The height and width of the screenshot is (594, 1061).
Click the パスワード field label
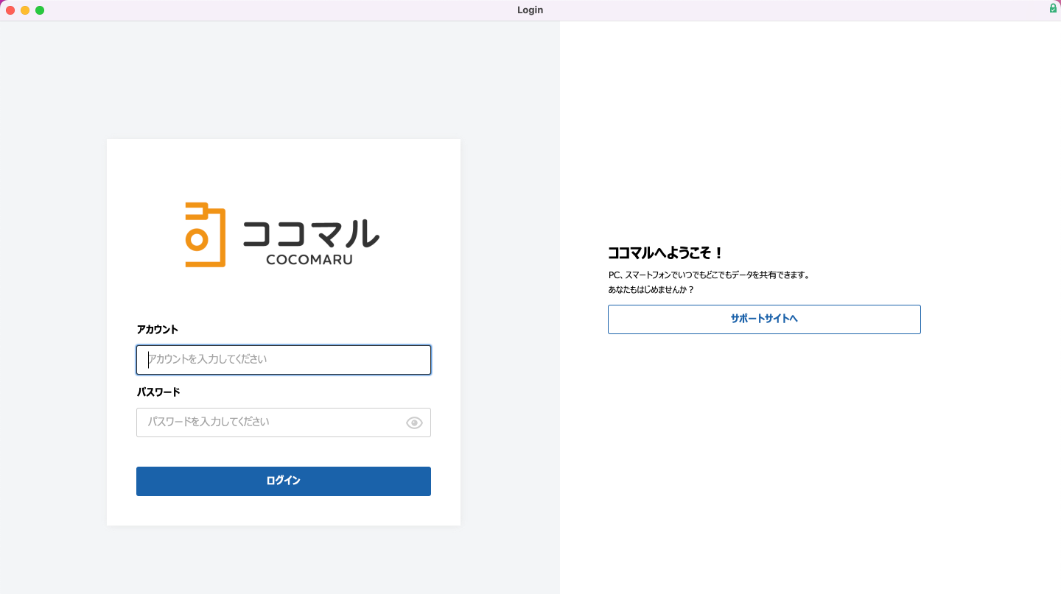(158, 392)
